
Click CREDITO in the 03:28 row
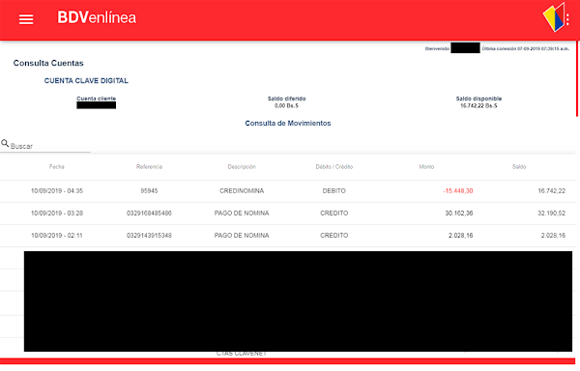[x=334, y=214]
